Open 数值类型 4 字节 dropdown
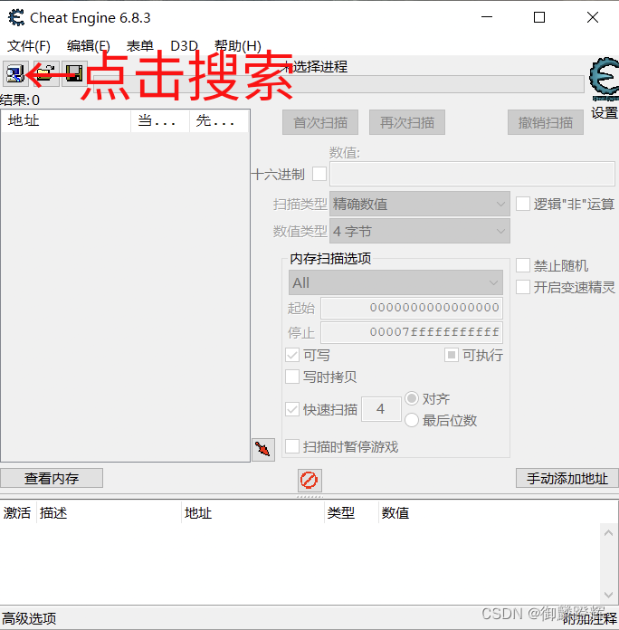Screen dimensions: 619x630 420,231
